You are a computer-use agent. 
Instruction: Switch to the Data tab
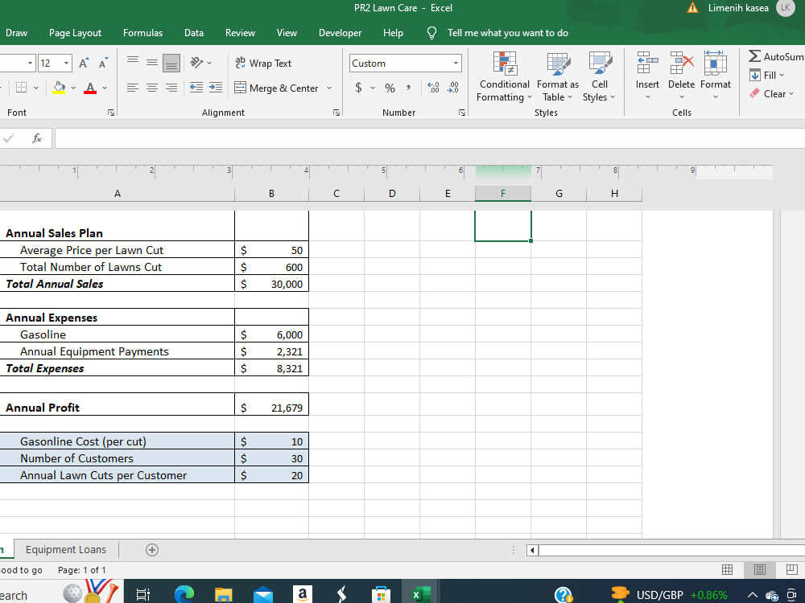pos(194,33)
